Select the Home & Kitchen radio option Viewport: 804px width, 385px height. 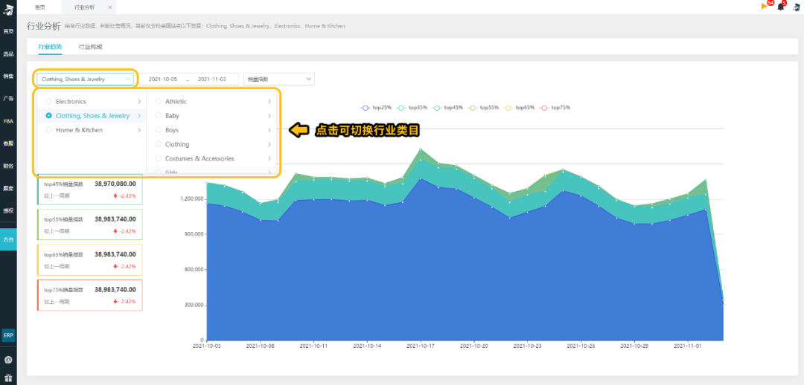pos(49,130)
